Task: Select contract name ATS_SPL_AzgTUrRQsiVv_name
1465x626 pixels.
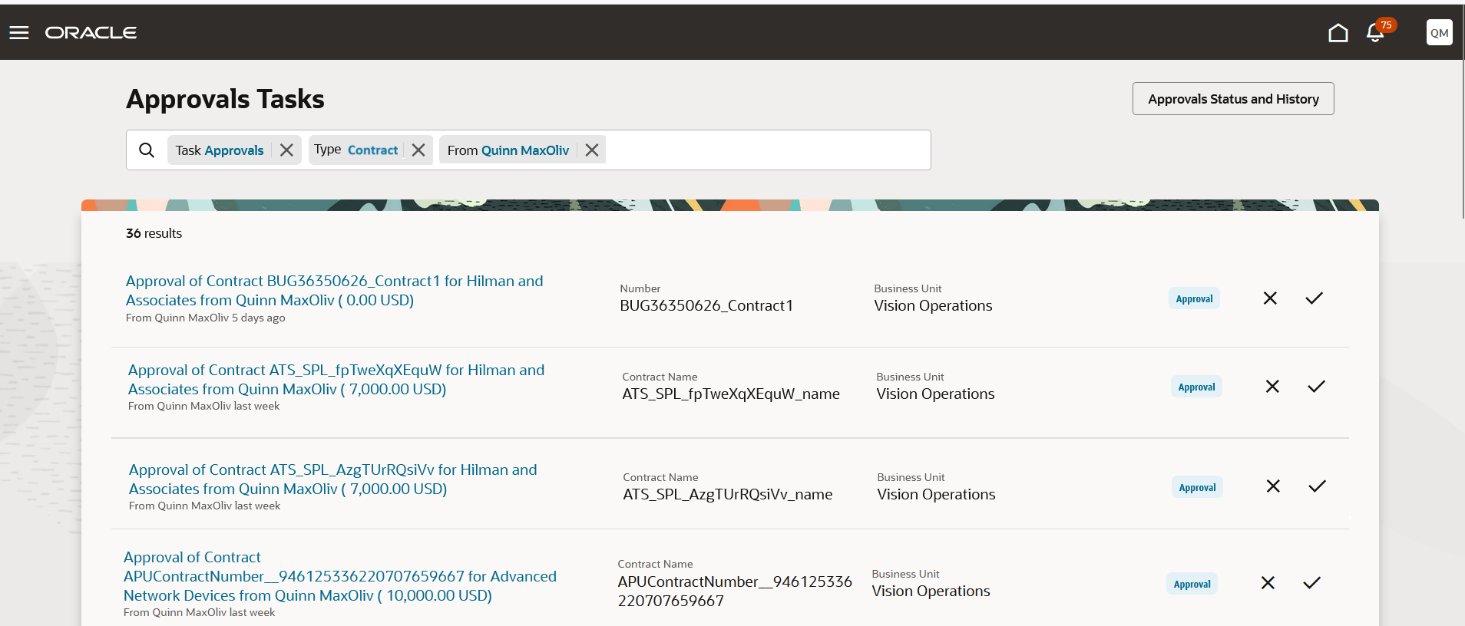Action: [727, 494]
